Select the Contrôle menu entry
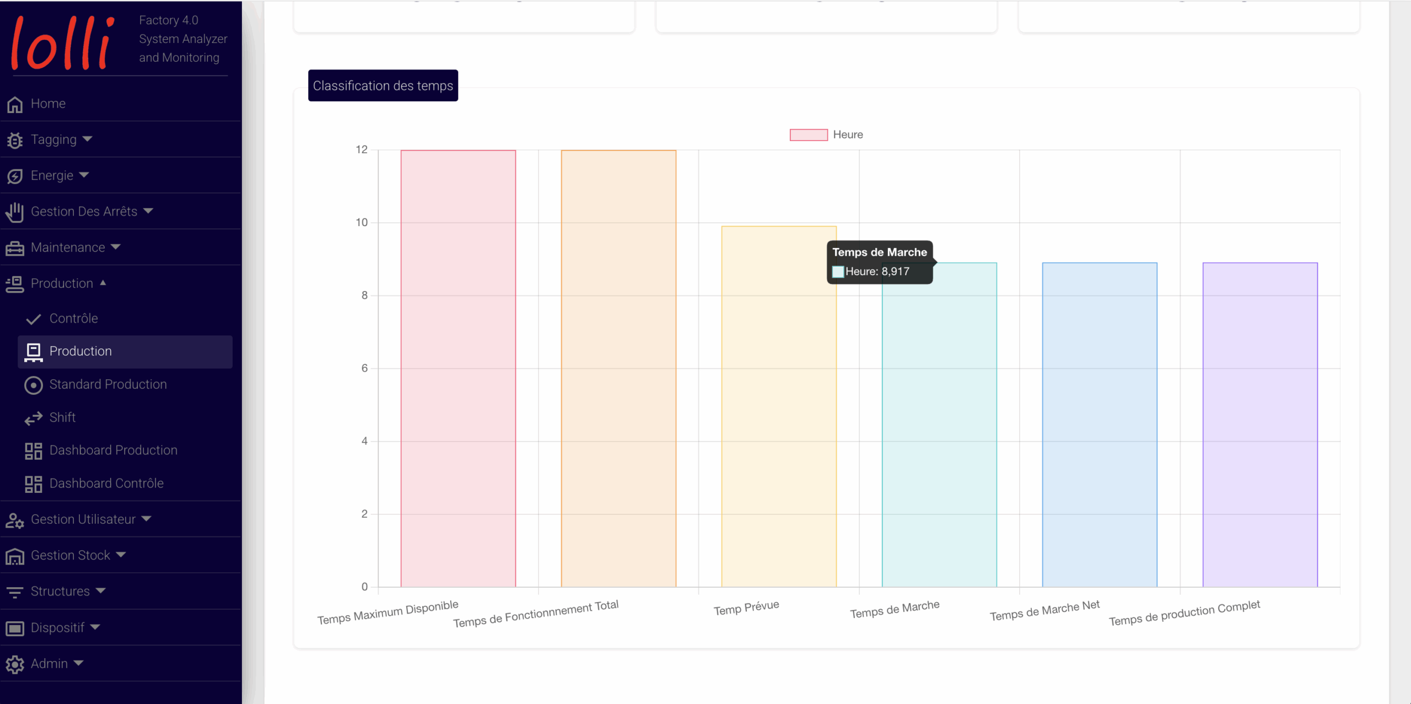This screenshot has width=1411, height=704. pyautogui.click(x=74, y=319)
